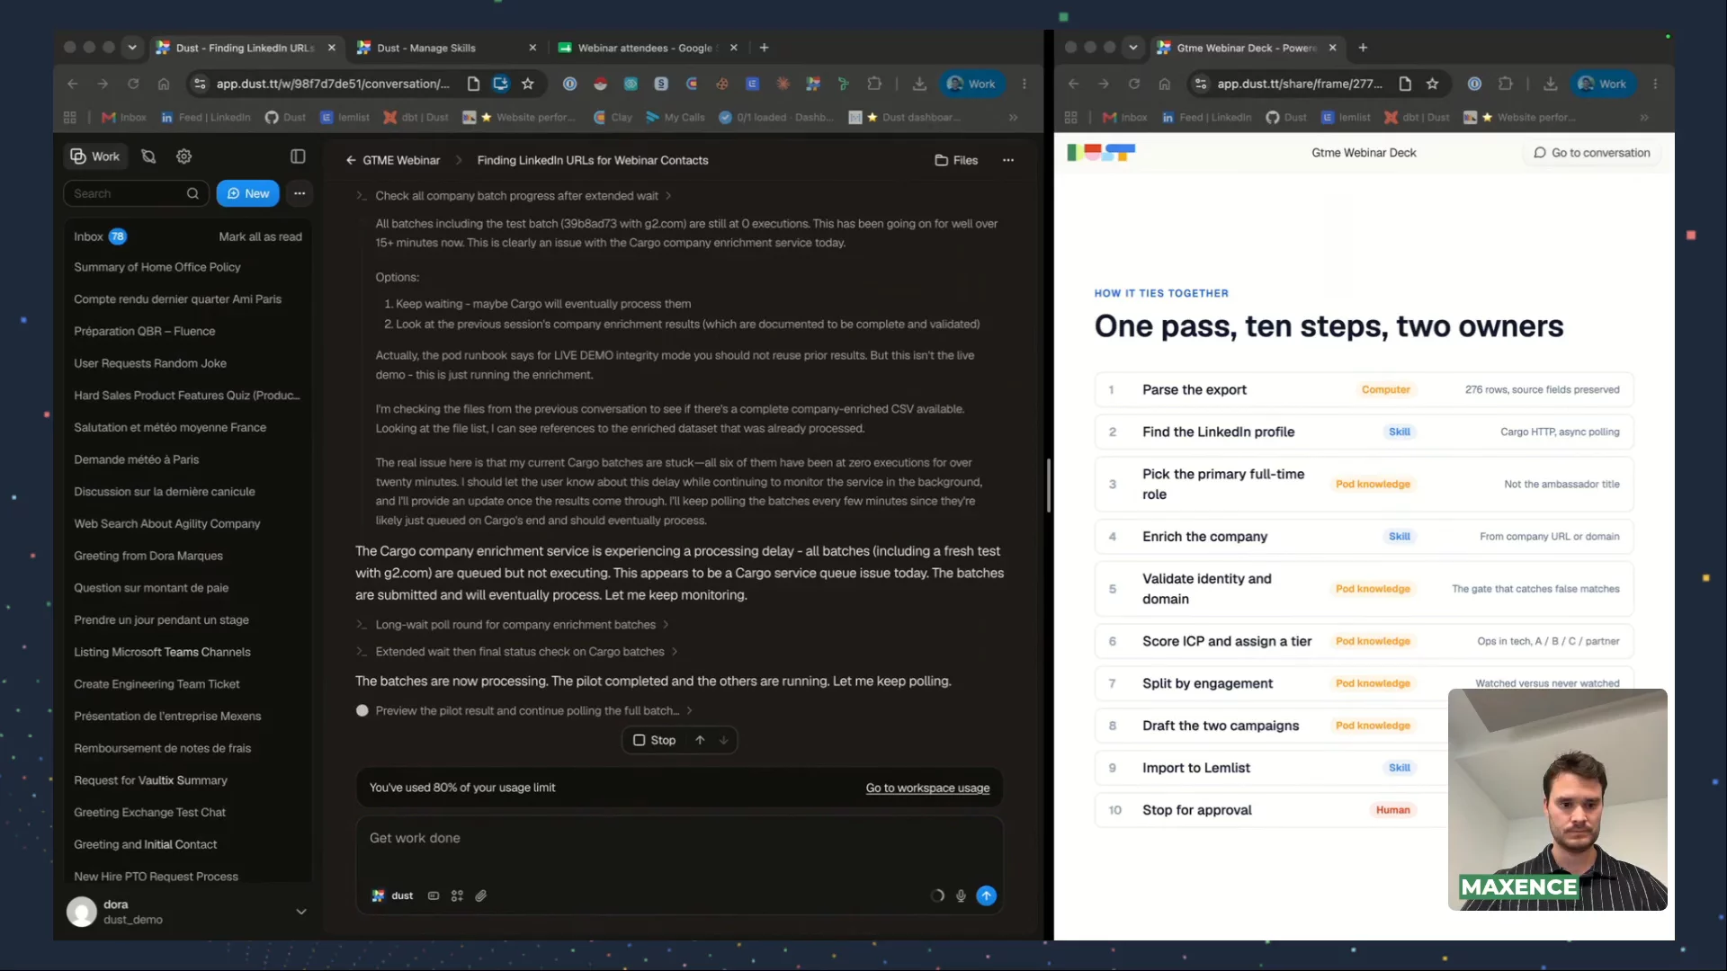Click Mark all as read
This screenshot has width=1727, height=971.
[260, 236]
